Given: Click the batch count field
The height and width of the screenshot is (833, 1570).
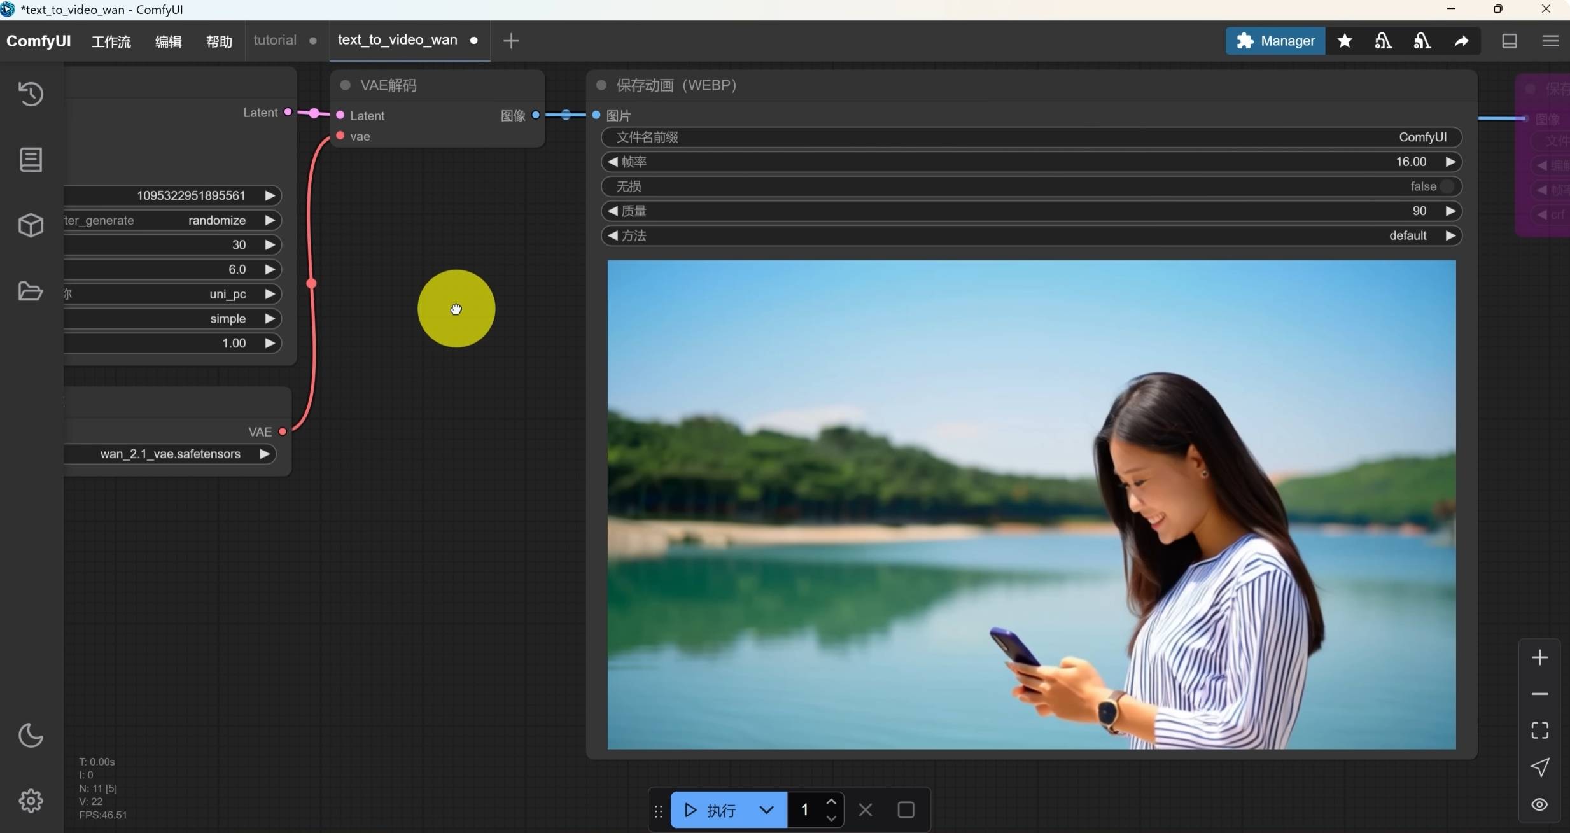Looking at the screenshot, I should point(805,810).
